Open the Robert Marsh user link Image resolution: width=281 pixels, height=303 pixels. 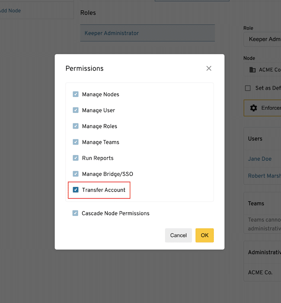click(264, 176)
